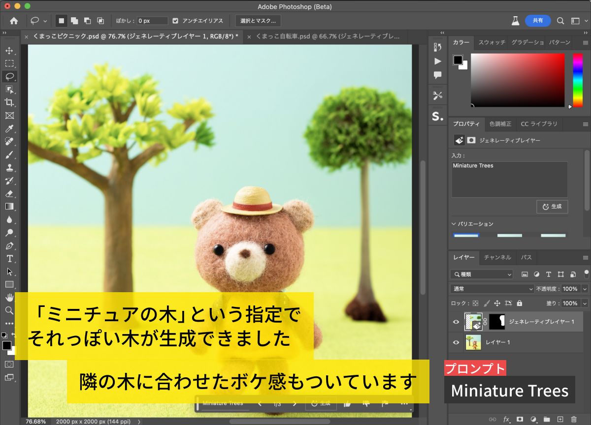
Task: Click the rainbow hue slider strip
Action: click(577, 80)
